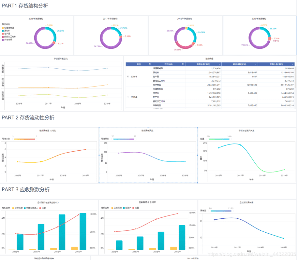Screen dimensions: 299x260
Task: Click the PART 2 存货流动性分析 heading
Action: [x=28, y=118]
